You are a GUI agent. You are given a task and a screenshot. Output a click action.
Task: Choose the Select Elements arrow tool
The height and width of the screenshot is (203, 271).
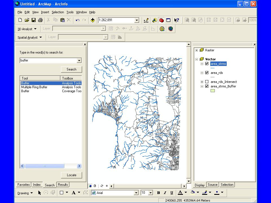[x=40, y=193]
